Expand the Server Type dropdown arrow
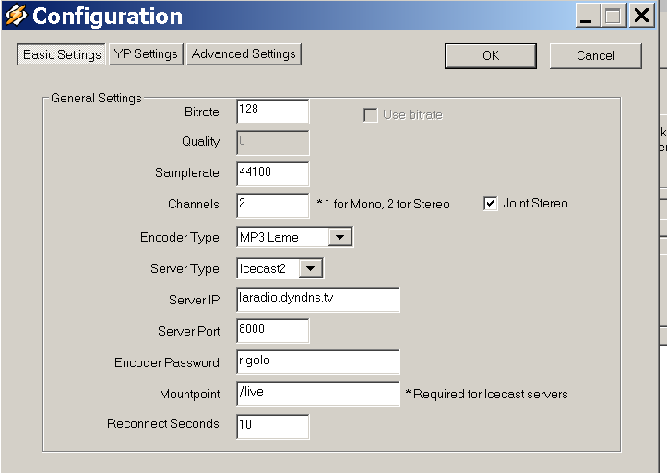667x473 pixels. (311, 269)
